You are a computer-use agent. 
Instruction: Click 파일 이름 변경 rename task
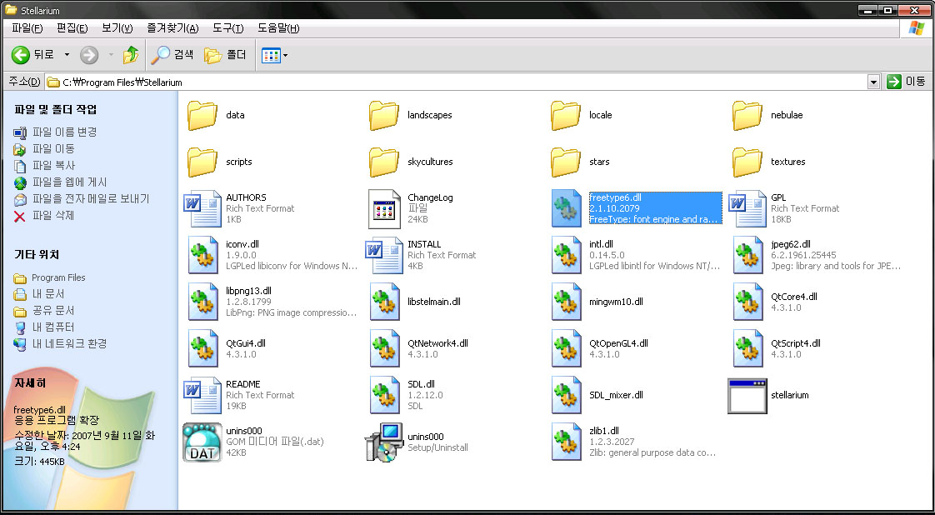click(x=56, y=132)
